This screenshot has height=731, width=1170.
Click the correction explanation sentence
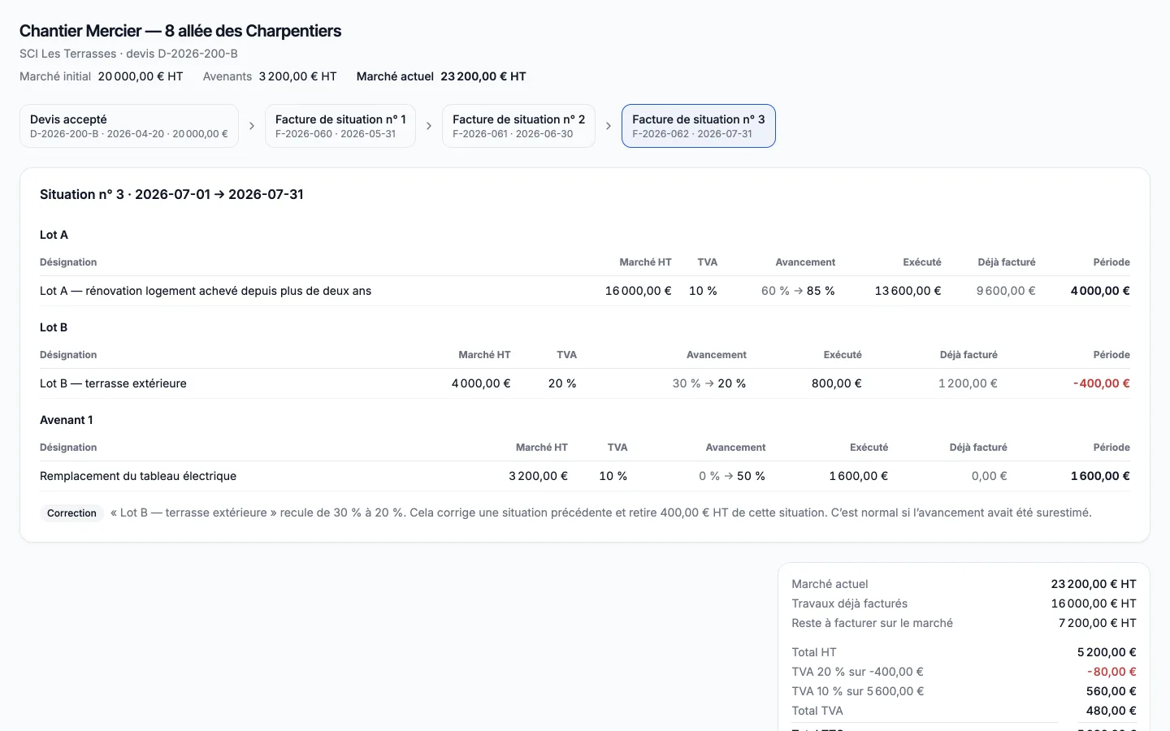pyautogui.click(x=601, y=513)
